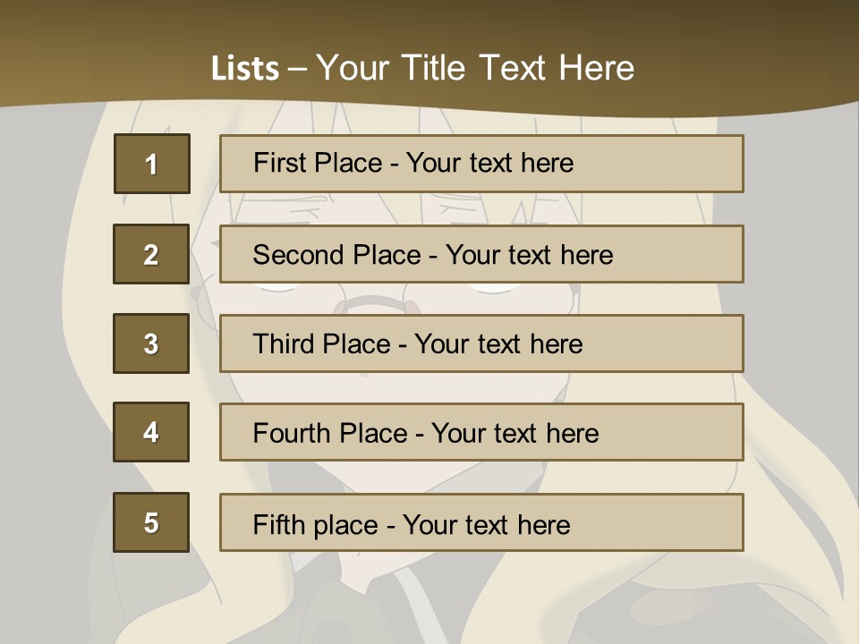This screenshot has width=859, height=644.
Task: Select the number 2 box
Action: pos(151,254)
